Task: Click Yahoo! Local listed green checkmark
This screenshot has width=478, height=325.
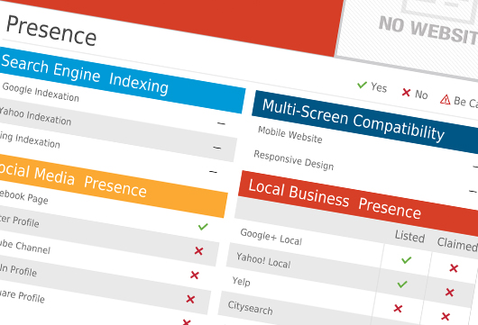Action: (402, 284)
